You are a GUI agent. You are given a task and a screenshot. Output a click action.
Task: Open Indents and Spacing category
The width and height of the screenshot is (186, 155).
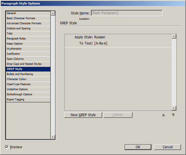click(28, 28)
